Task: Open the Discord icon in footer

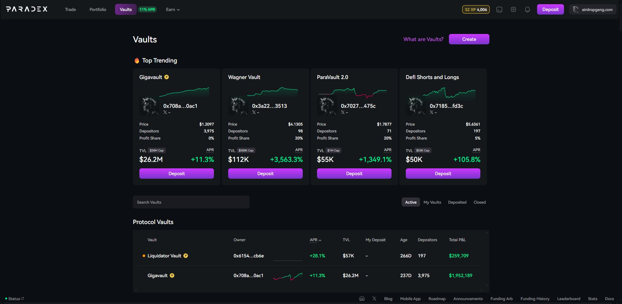Action: [362, 299]
